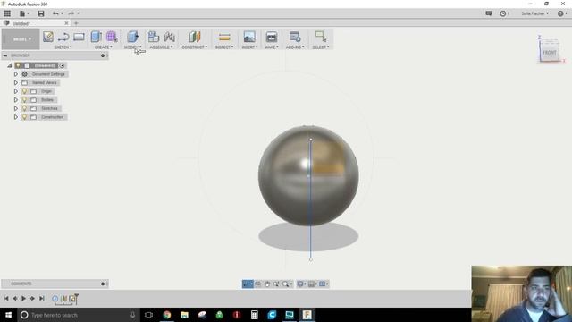
Task: Open the SELECT dropdown menu
Action: click(321, 47)
